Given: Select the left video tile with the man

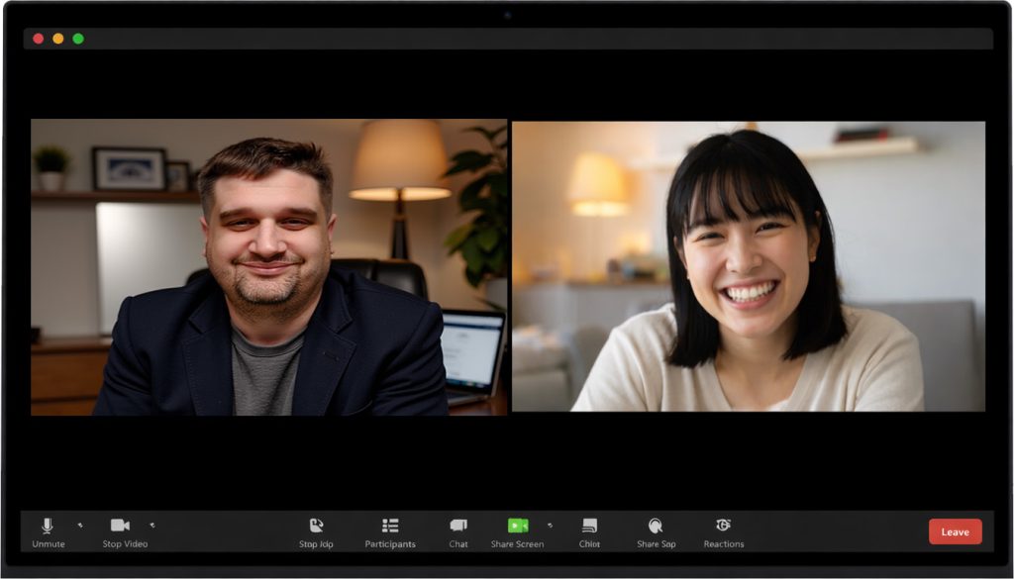Looking at the screenshot, I should click(268, 266).
